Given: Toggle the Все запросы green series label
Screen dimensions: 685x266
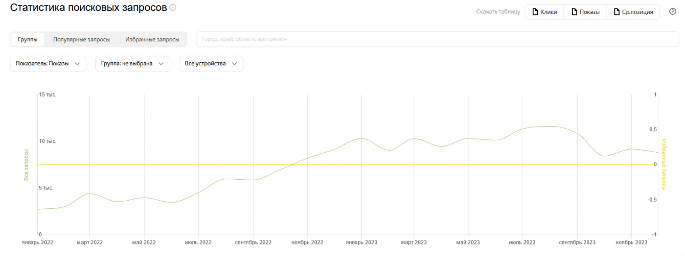Looking at the screenshot, I should click(x=26, y=165).
